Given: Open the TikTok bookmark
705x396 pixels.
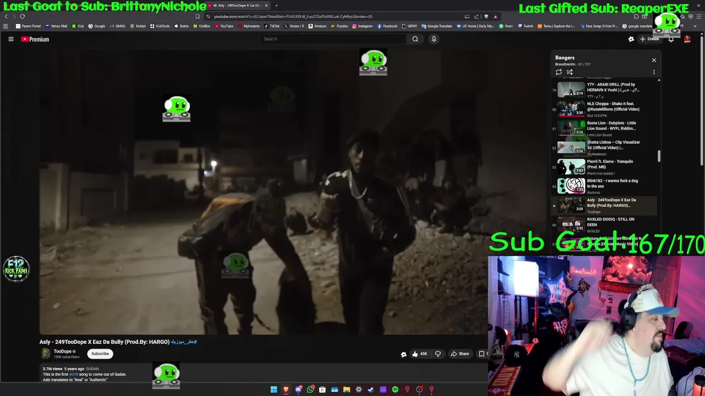Looking at the screenshot, I should [272, 26].
